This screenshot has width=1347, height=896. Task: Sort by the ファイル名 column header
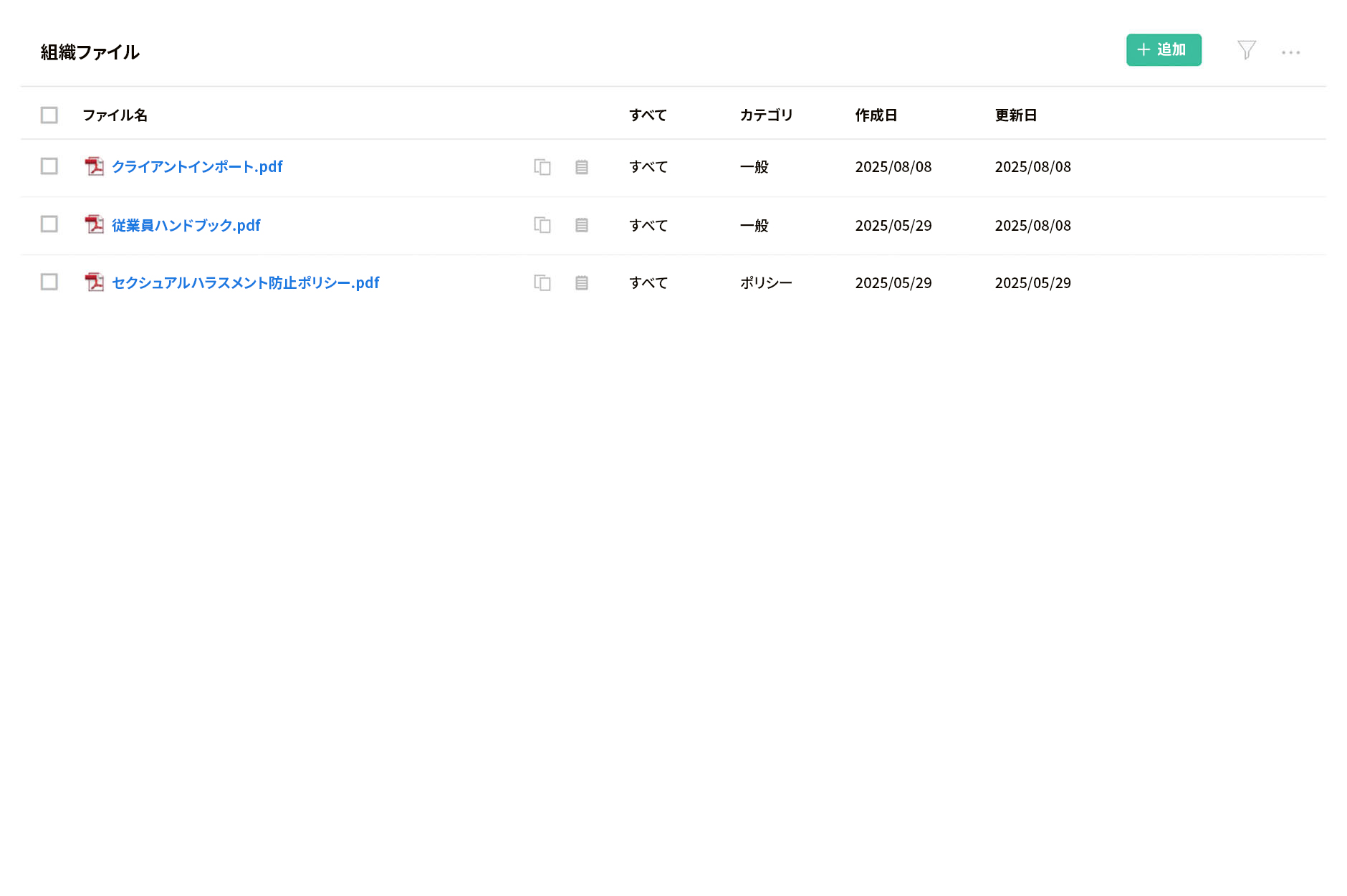[115, 115]
